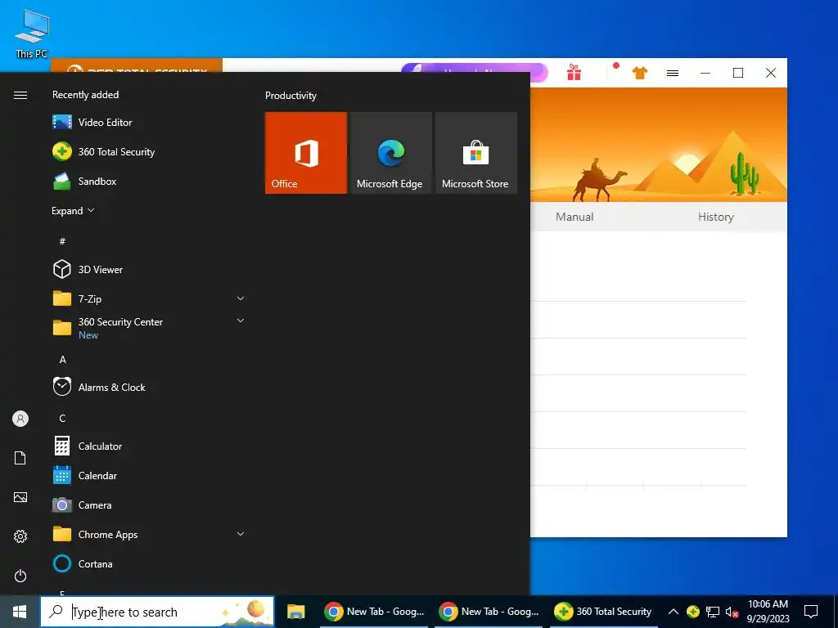The image size is (838, 628).
Task: Activate 360 Total Security taskbar button
Action: tap(603, 612)
